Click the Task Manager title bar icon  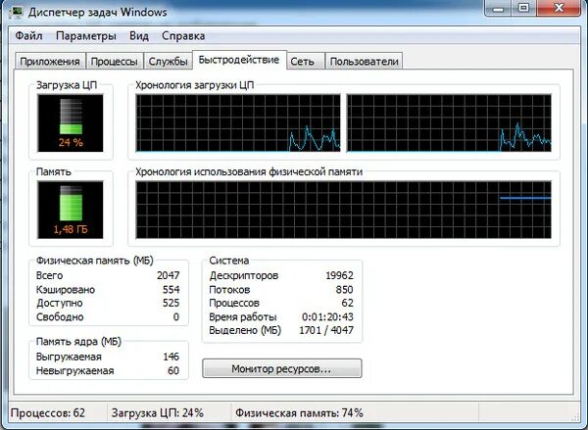tap(16, 13)
